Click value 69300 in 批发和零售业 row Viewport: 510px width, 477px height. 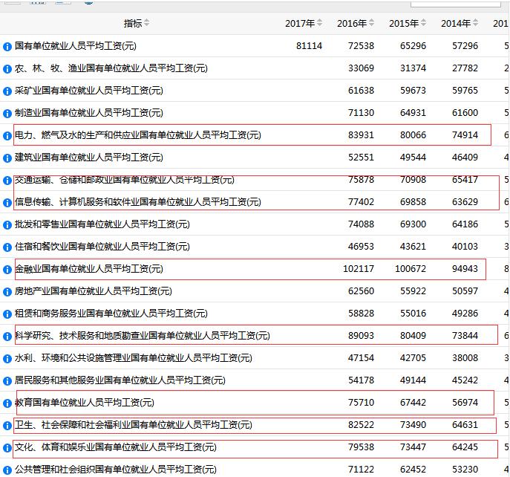tap(413, 224)
